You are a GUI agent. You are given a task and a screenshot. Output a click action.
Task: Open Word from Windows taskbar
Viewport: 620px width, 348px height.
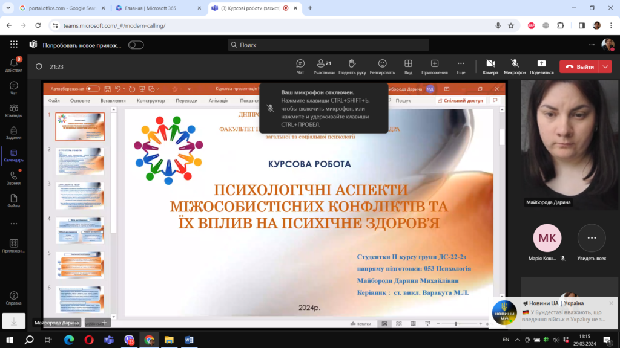(189, 340)
